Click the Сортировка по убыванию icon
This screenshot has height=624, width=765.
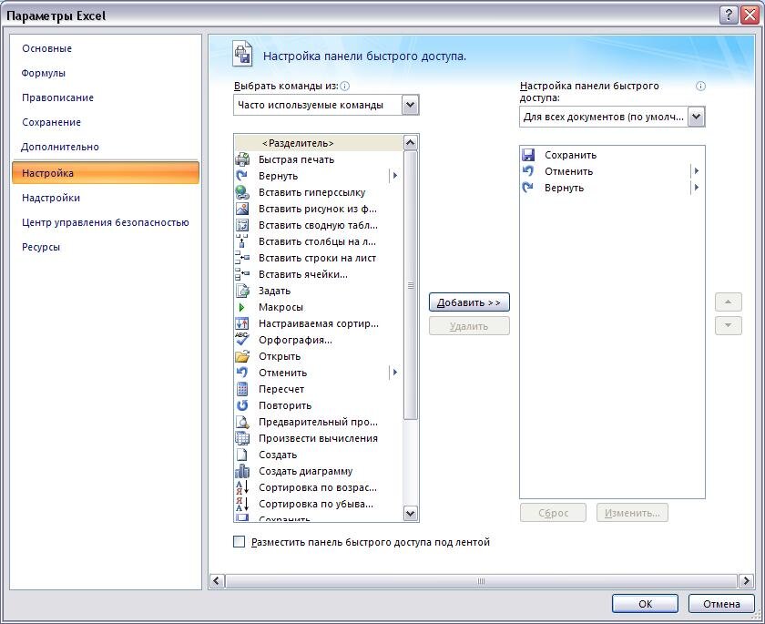coord(242,504)
